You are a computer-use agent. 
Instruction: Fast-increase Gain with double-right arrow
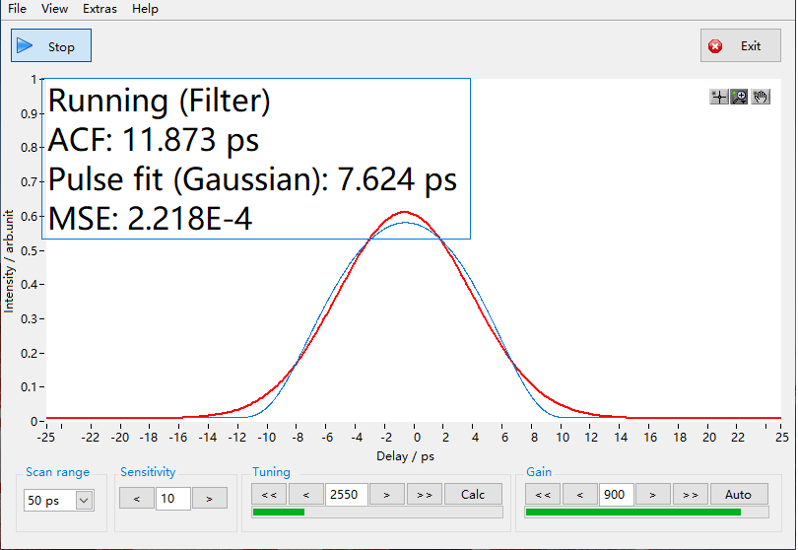pyautogui.click(x=690, y=494)
